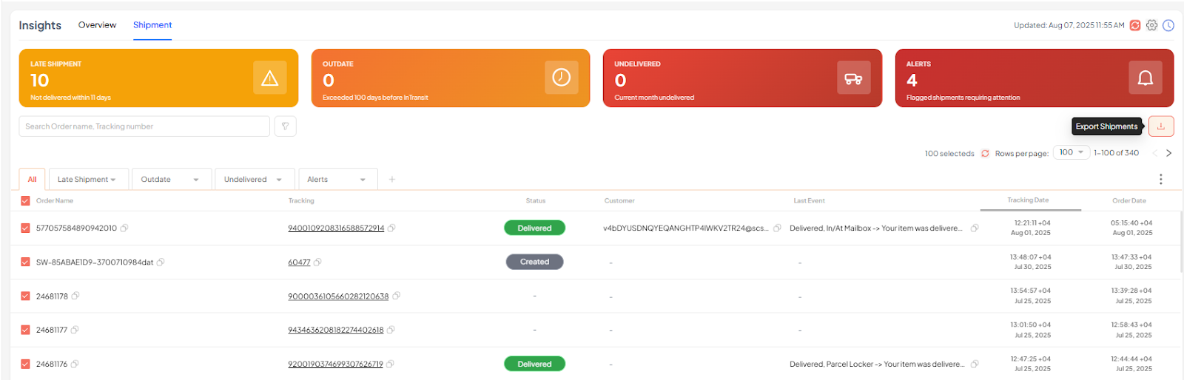The width and height of the screenshot is (1184, 380).
Task: Switch to the Overview tab
Action: tap(97, 25)
